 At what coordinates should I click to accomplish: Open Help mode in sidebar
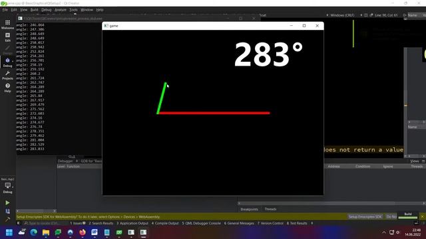click(x=7, y=88)
